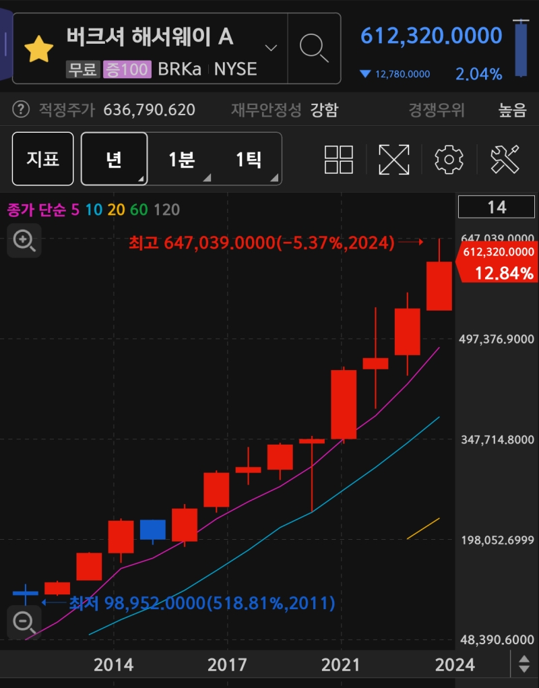Tap the current price 612,320.0000 header
539x688 pixels.
431,36
